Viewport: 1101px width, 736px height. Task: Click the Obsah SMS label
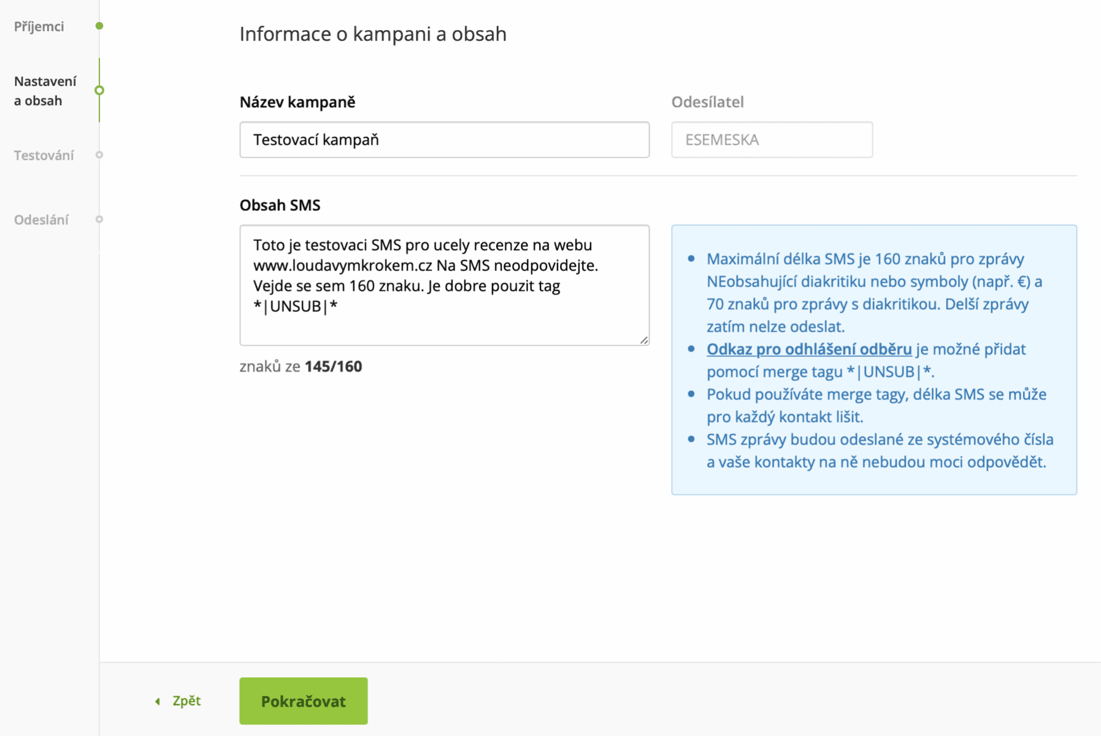(x=280, y=205)
